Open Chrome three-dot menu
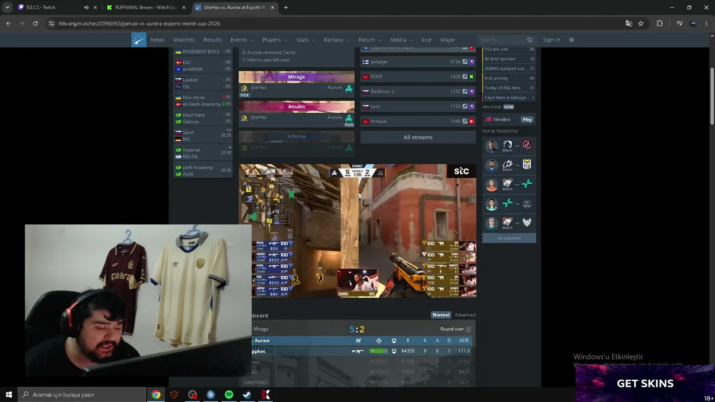 pos(707,23)
